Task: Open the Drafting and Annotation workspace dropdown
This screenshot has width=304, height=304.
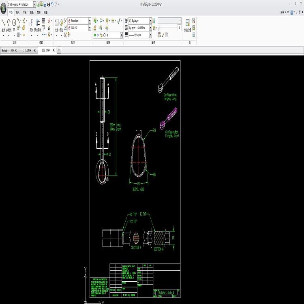Action: click(34, 4)
